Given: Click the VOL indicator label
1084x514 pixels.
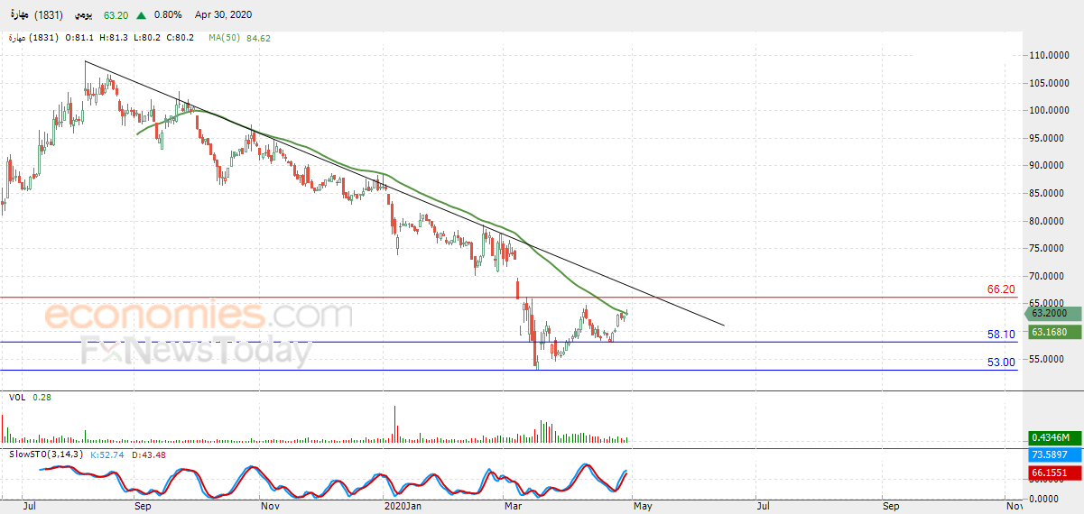Looking at the screenshot, I should click(x=17, y=397).
